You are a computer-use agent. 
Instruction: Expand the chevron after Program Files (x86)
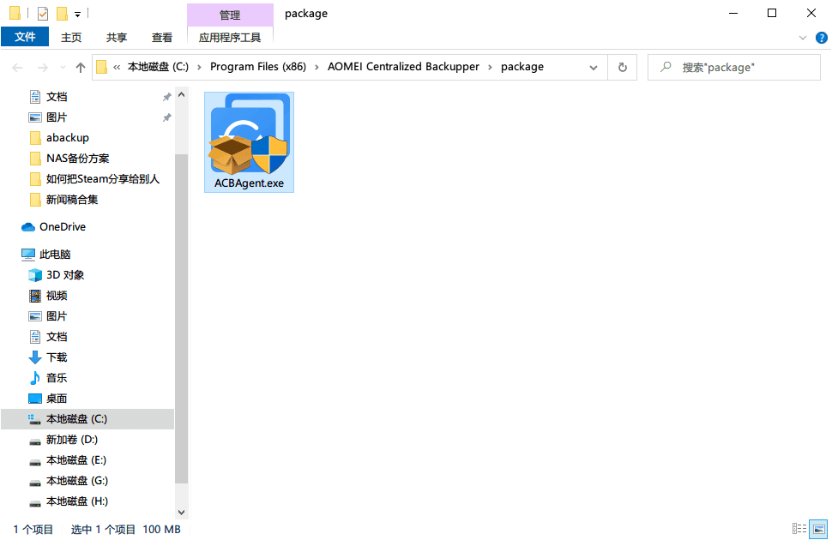(317, 68)
